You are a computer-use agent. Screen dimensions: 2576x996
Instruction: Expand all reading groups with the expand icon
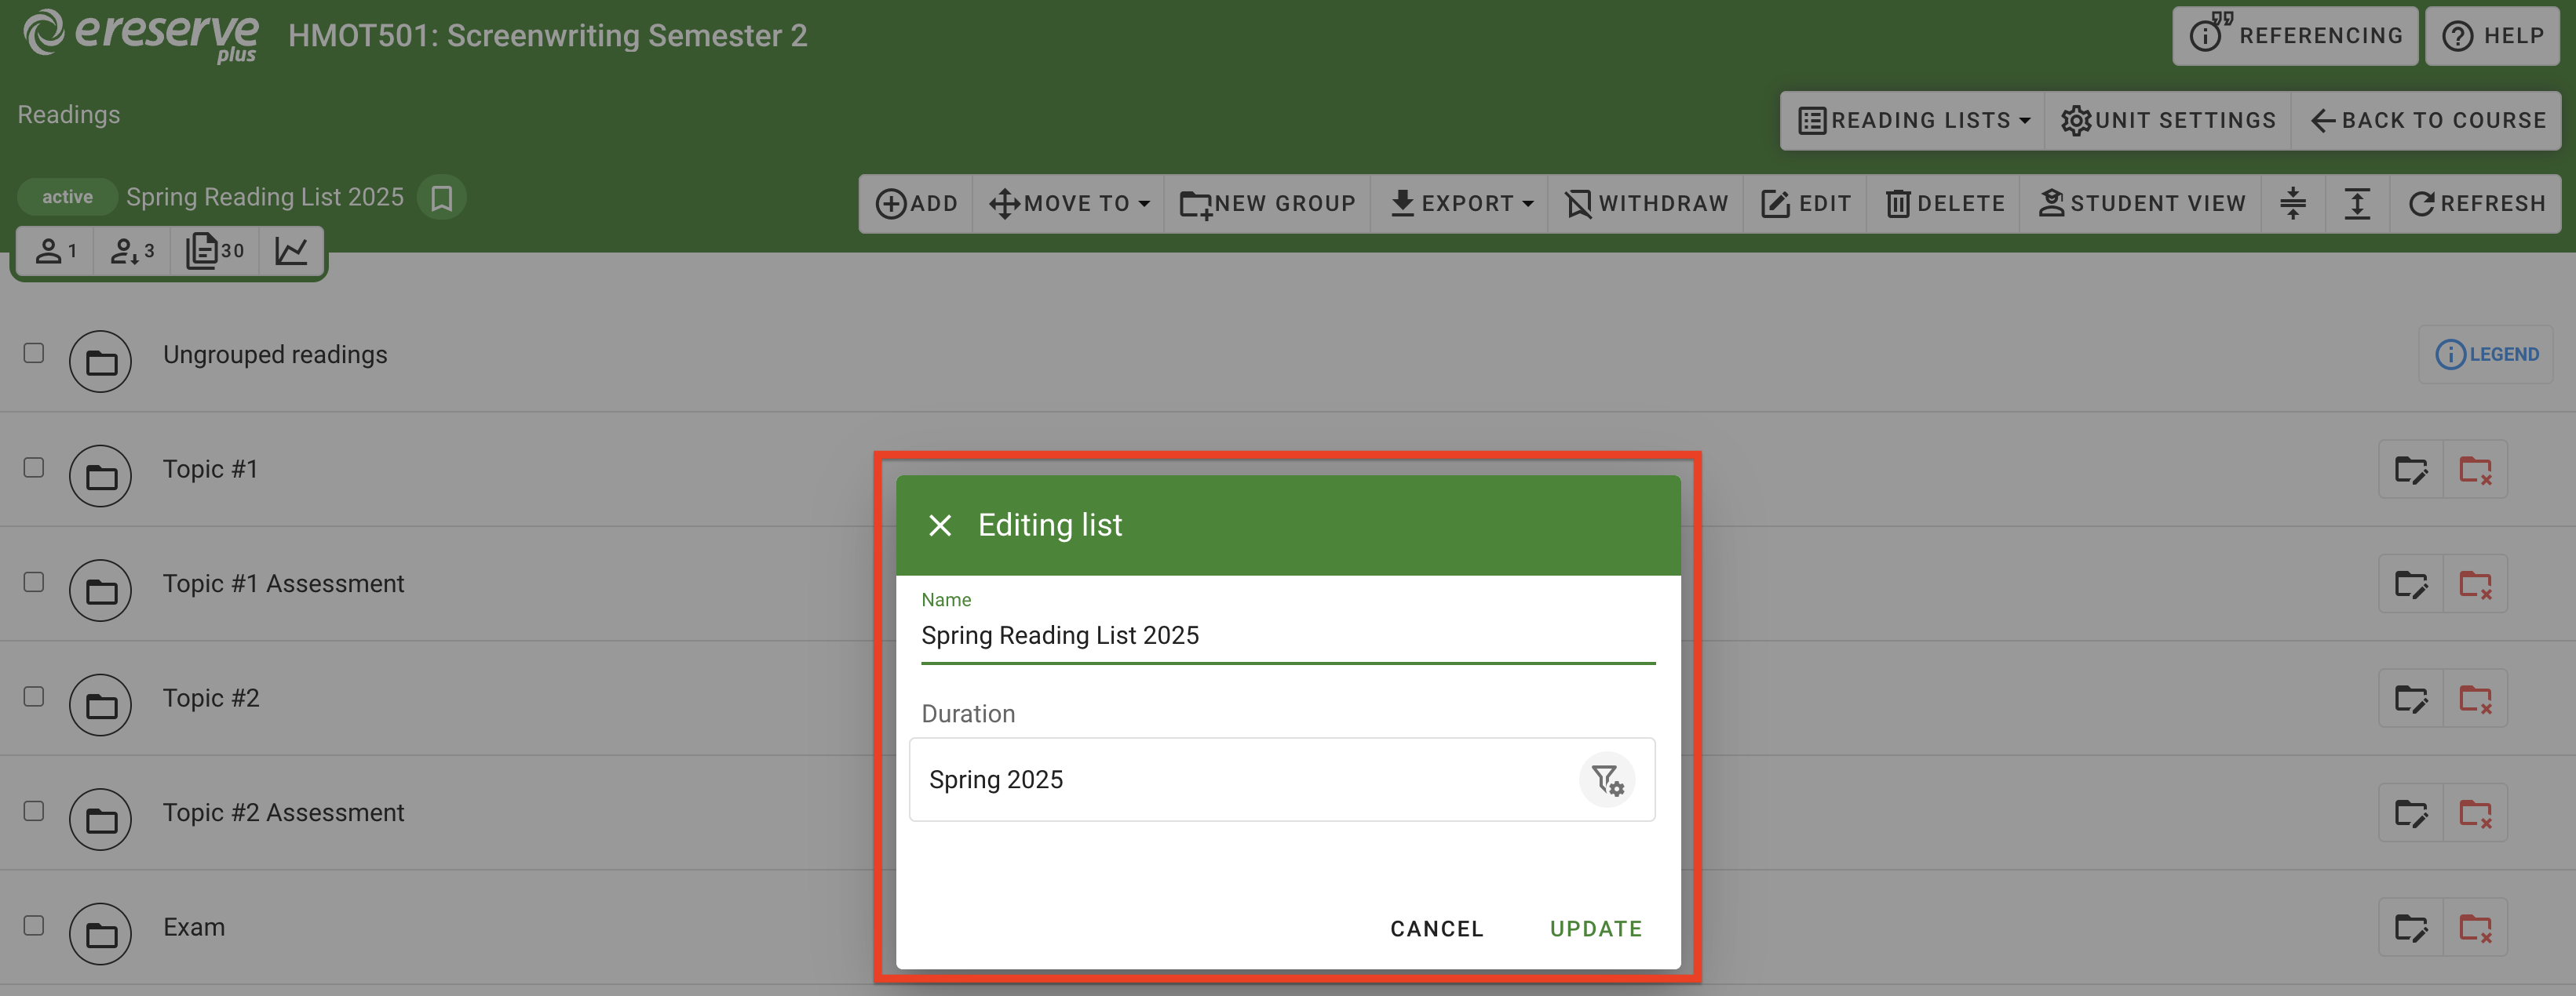coord(2357,203)
